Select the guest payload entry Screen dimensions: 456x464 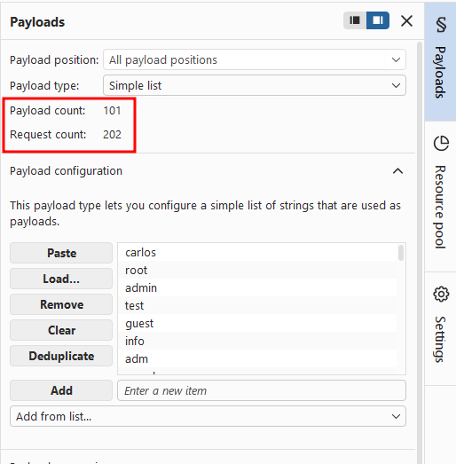[257, 323]
